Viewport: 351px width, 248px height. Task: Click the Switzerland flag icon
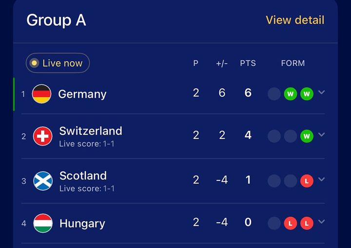(43, 136)
